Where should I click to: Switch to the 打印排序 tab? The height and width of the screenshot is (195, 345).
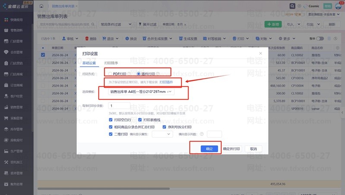click(111, 63)
